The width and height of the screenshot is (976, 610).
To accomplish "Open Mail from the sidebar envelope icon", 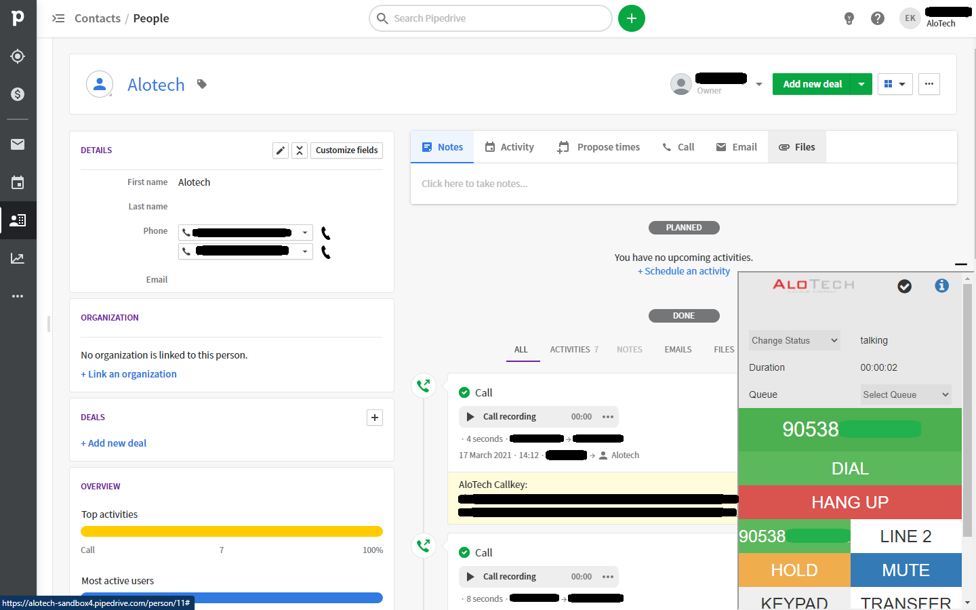I will 18,144.
